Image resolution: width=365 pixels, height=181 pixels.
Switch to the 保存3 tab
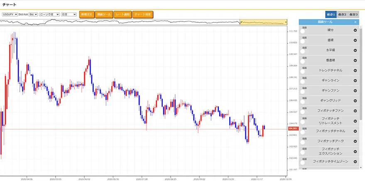(353, 14)
